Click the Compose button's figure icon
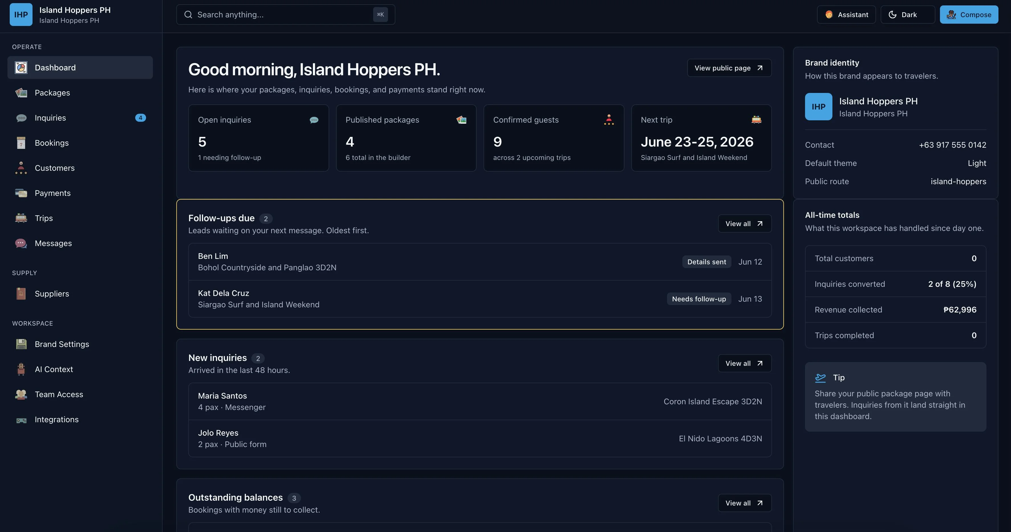Screen dimensions: 1011x532 point(951,15)
